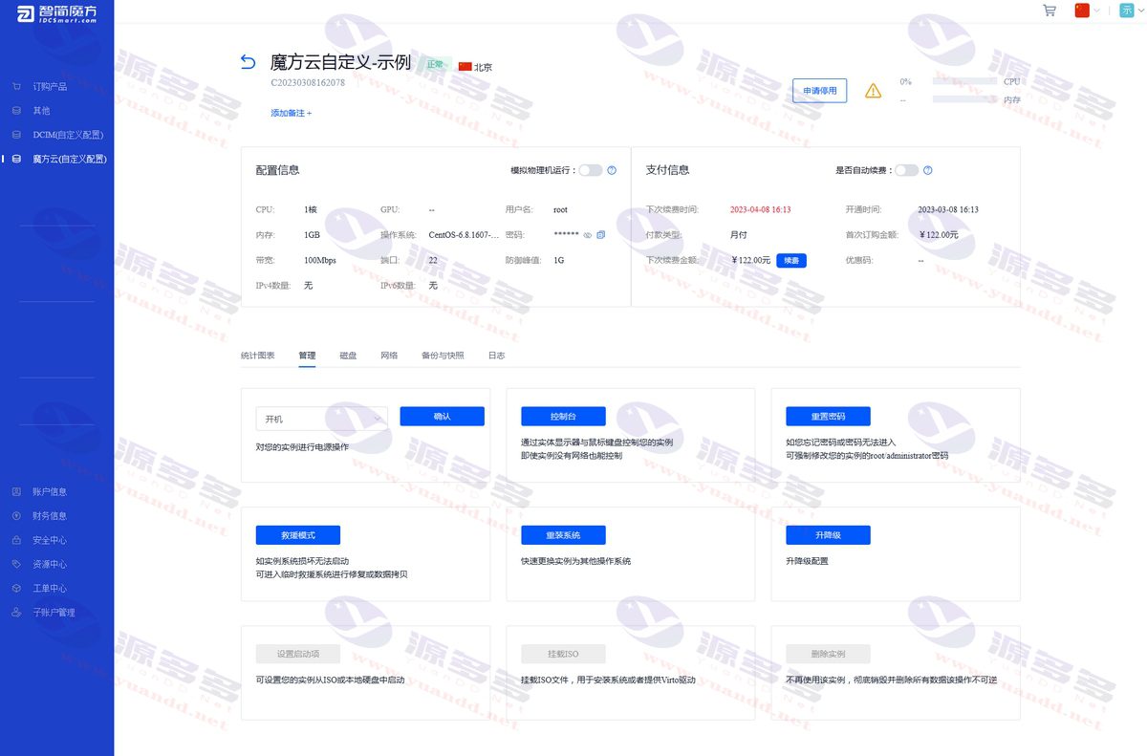Image resolution: width=1147 pixels, height=756 pixels.
Task: Show the password with the eye icon
Action: click(x=588, y=235)
